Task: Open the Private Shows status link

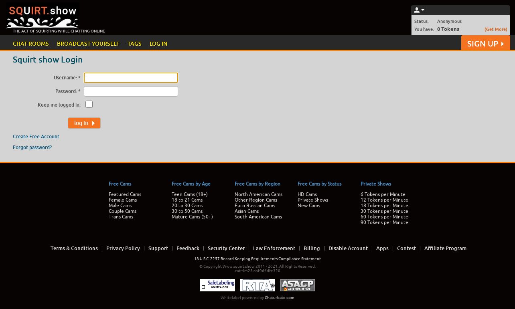Action: pos(313,200)
